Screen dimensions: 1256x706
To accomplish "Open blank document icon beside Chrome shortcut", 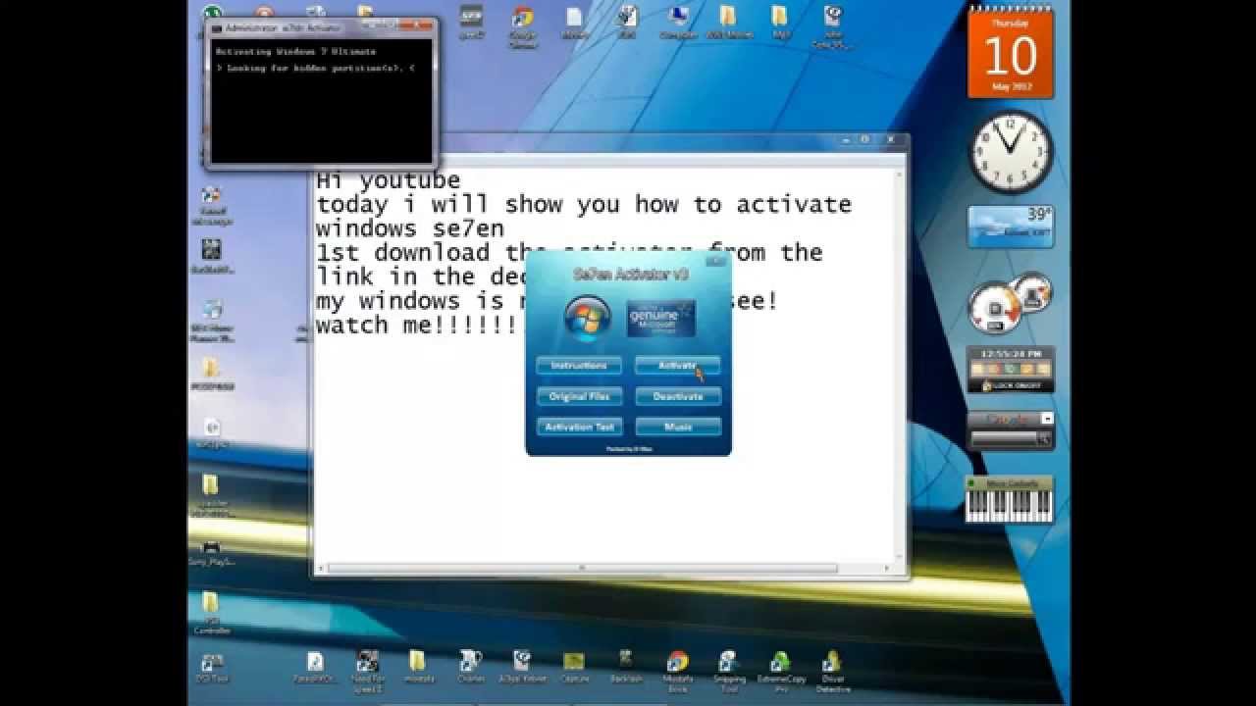I will 575,23.
